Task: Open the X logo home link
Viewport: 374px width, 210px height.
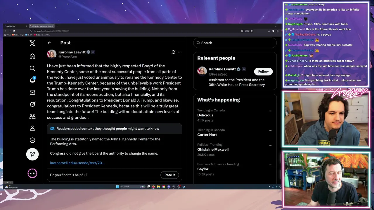Action: pyautogui.click(x=32, y=43)
